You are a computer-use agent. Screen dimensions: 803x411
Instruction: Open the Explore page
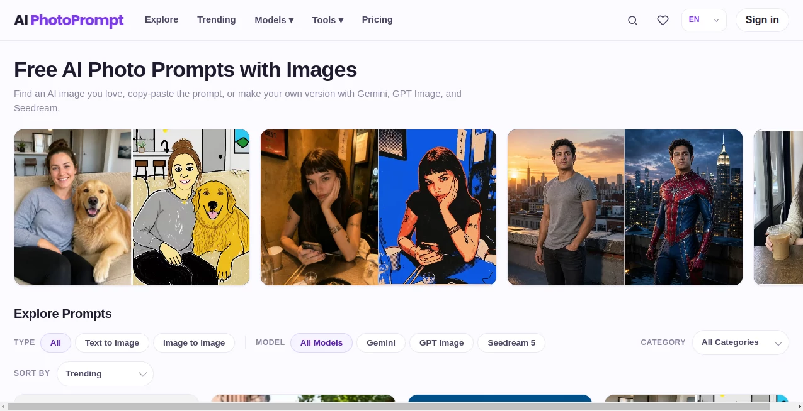(162, 19)
